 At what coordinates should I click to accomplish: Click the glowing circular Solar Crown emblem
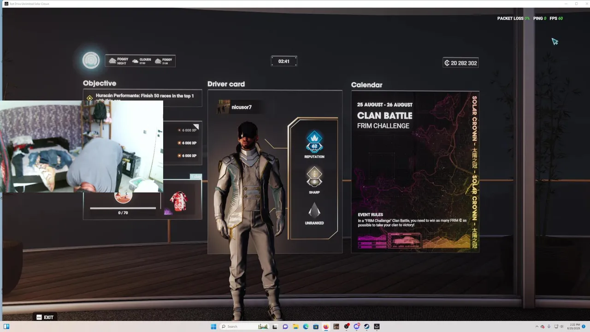click(91, 60)
